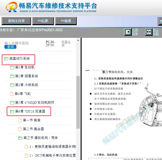Click folder icon beside 第2章 润滑系统
The width and height of the screenshot is (162, 160).
(12, 76)
